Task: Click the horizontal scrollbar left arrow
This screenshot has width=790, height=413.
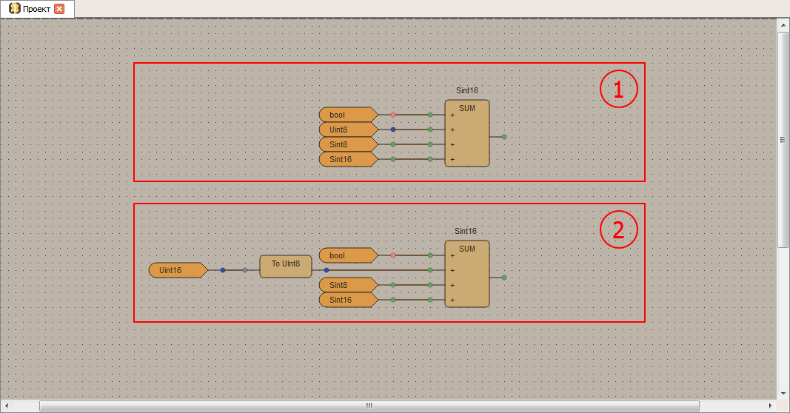Action: click(x=6, y=406)
